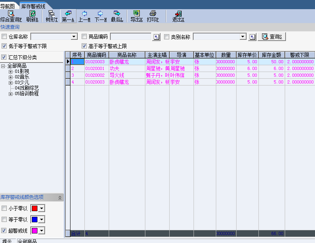315x243 pixels.
Task: Go to first record with 第一 icon
Action: point(68,16)
